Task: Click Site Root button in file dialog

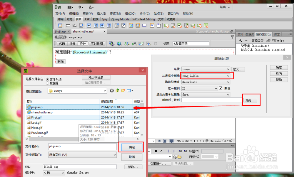Action: (96, 77)
